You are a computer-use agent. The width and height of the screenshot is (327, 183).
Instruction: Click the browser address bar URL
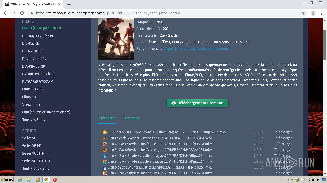108,13
